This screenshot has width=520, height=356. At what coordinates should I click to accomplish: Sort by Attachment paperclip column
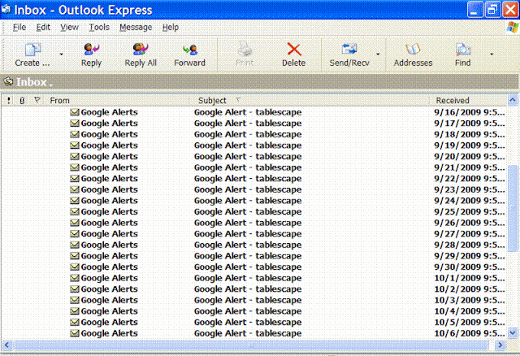coord(22,100)
